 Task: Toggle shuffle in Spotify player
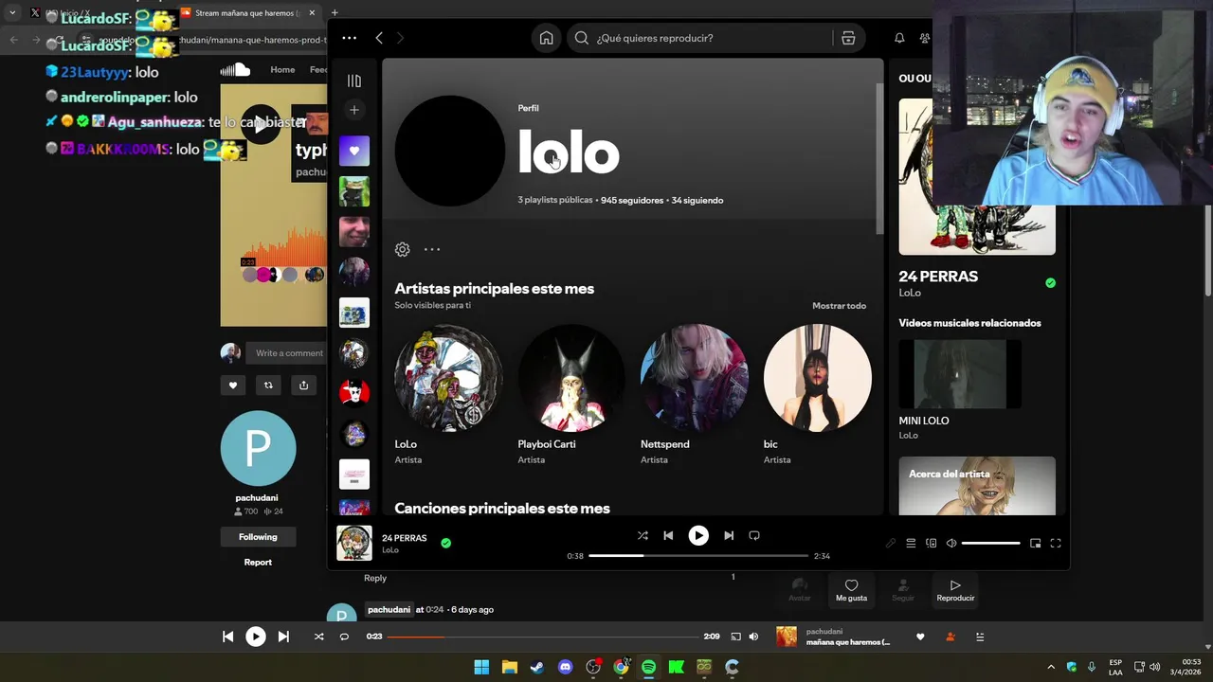[643, 535]
